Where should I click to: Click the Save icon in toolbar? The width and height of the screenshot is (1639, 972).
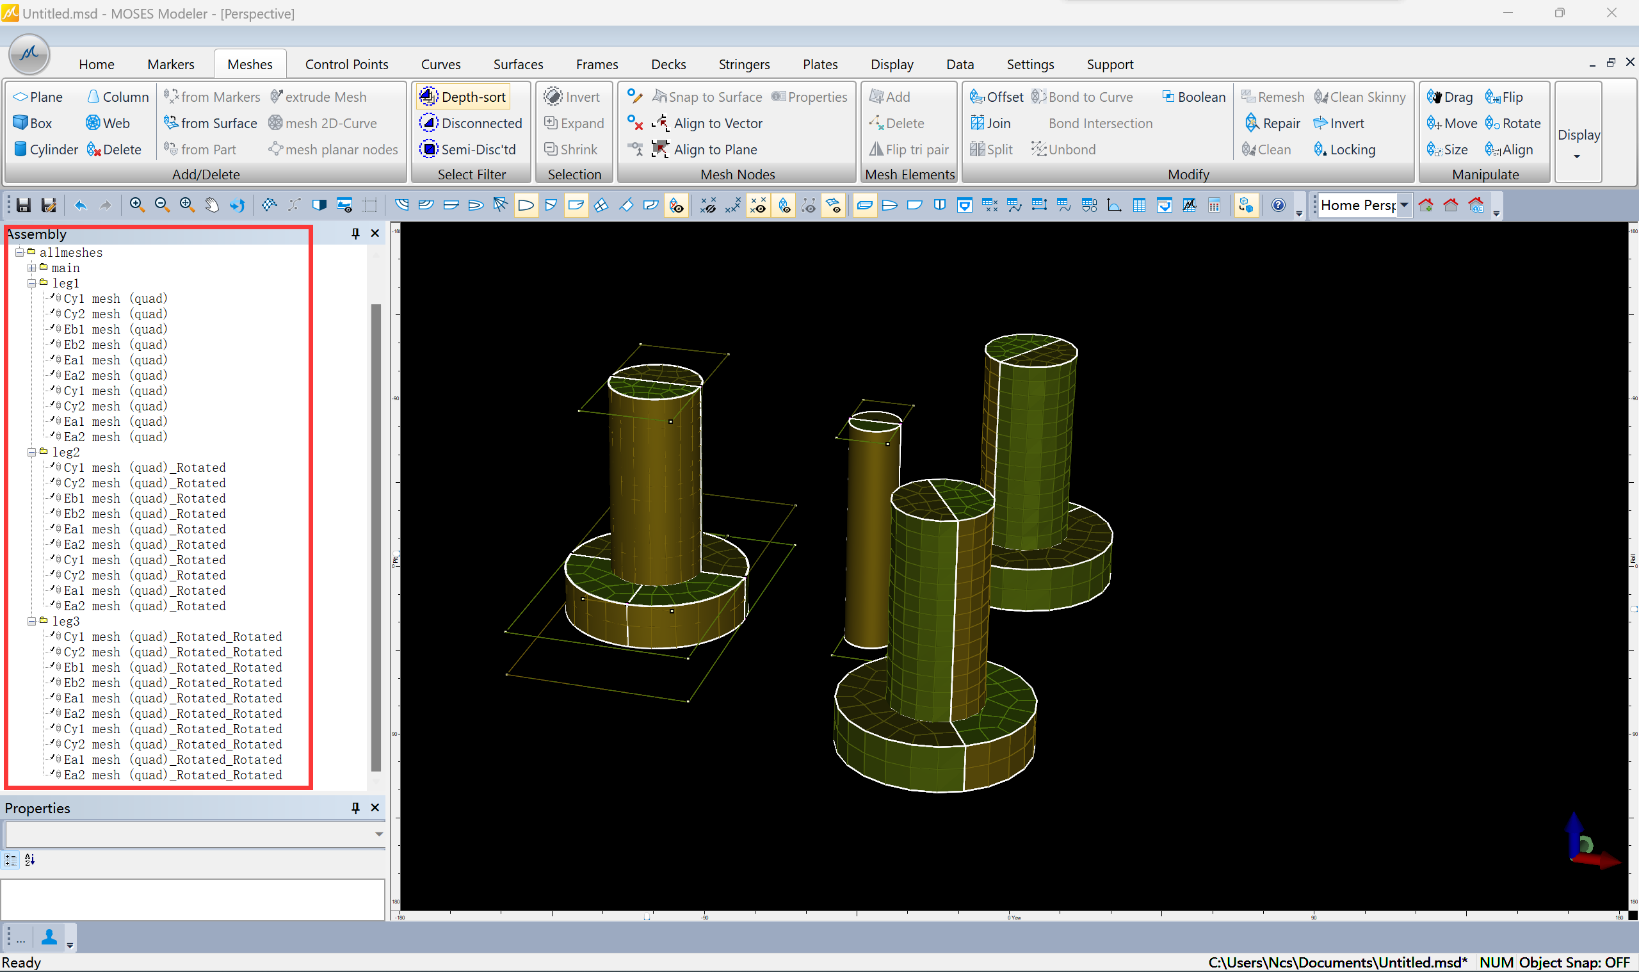[x=24, y=205]
